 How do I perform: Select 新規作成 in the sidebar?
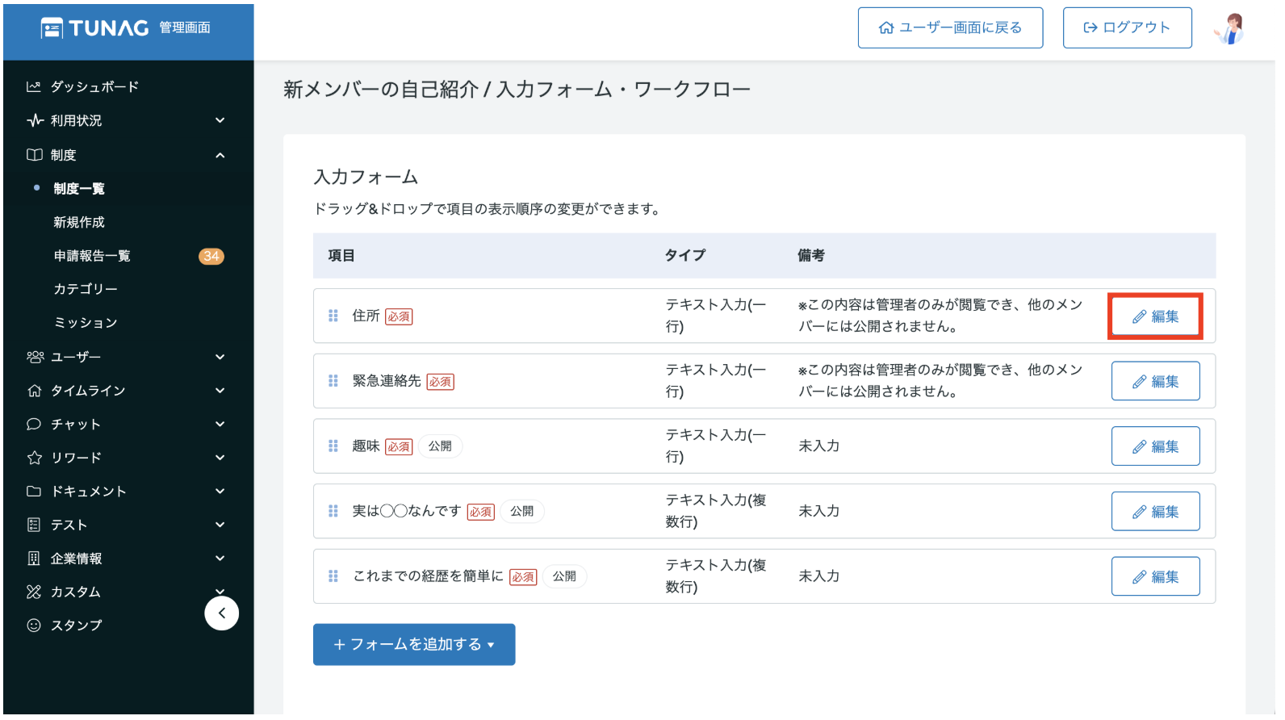pos(79,222)
